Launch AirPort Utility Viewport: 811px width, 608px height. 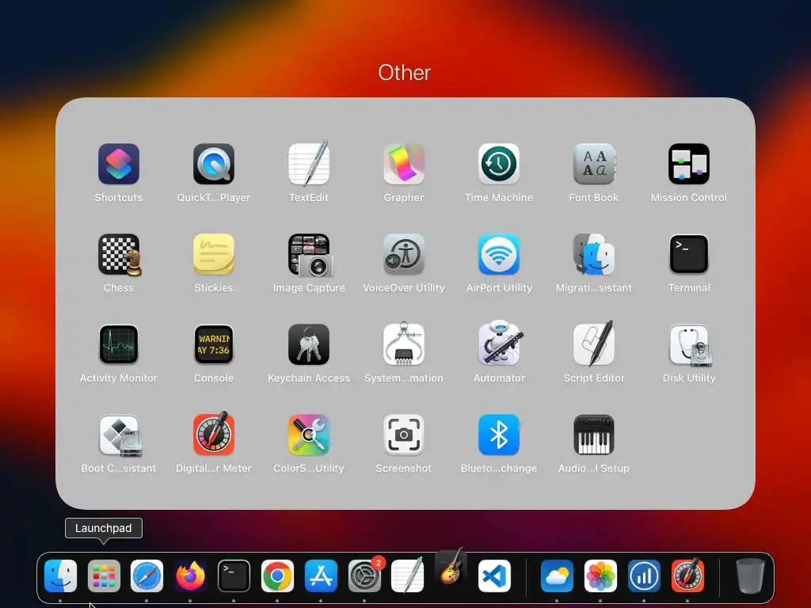tap(499, 254)
